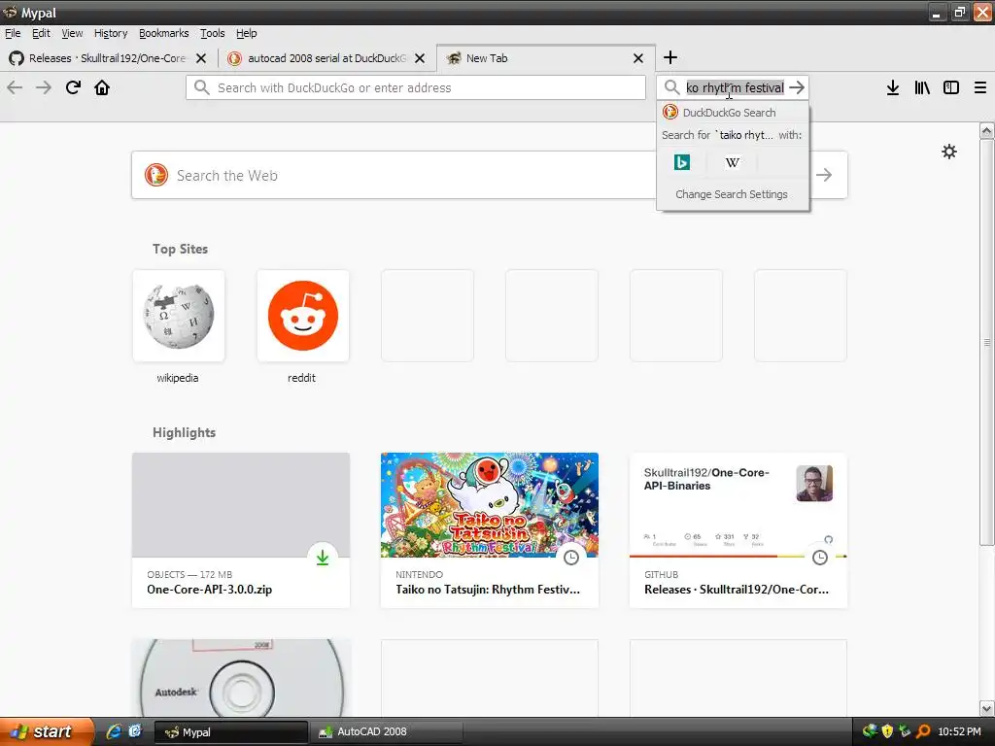Viewport: 995px width, 746px height.
Task: Open the Edit menu
Action: click(41, 33)
